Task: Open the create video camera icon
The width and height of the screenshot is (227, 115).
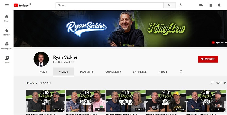Action: coord(201,5)
